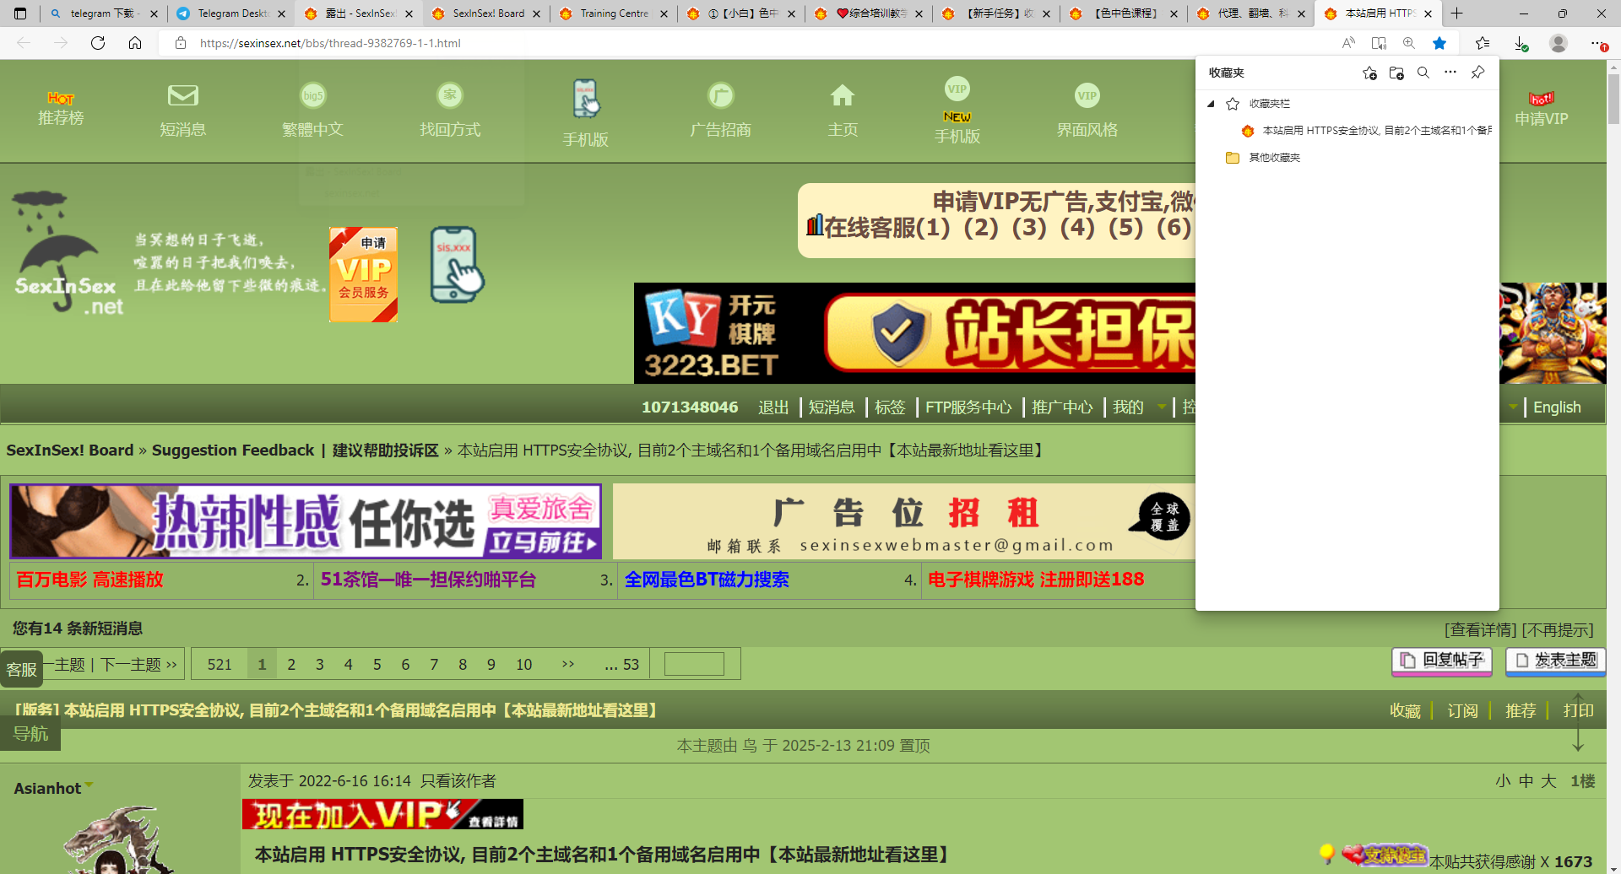The image size is (1621, 874).
Task: Click the 退出 link
Action: [773, 407]
